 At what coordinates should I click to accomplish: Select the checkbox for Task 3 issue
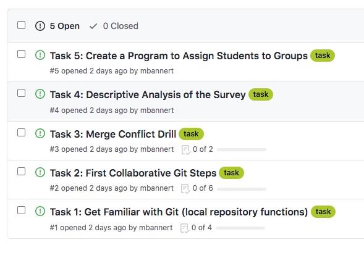22,133
